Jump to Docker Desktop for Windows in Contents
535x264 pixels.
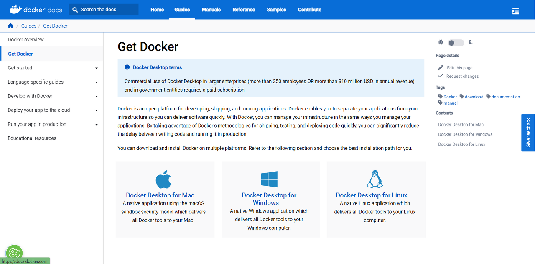point(465,135)
